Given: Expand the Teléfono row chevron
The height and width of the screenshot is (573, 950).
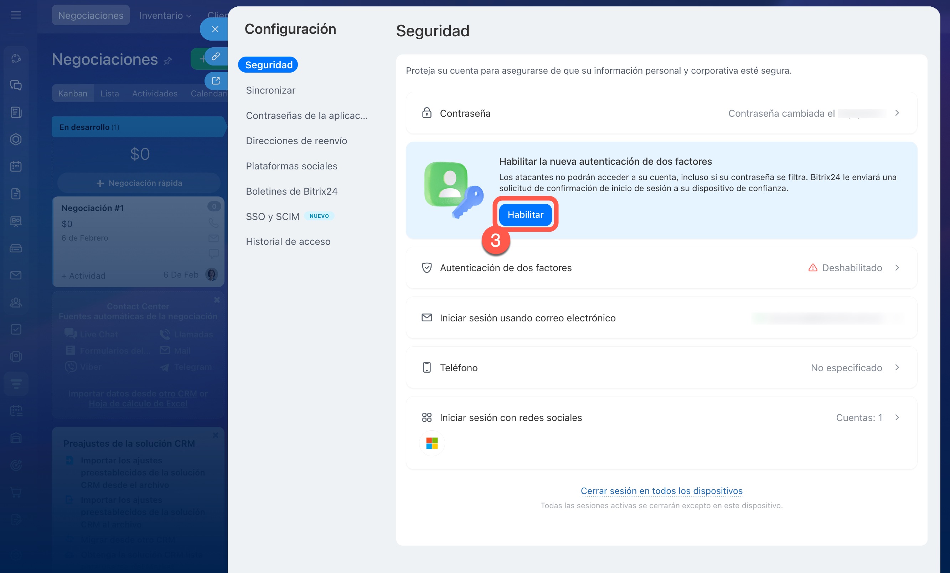Looking at the screenshot, I should click(897, 367).
